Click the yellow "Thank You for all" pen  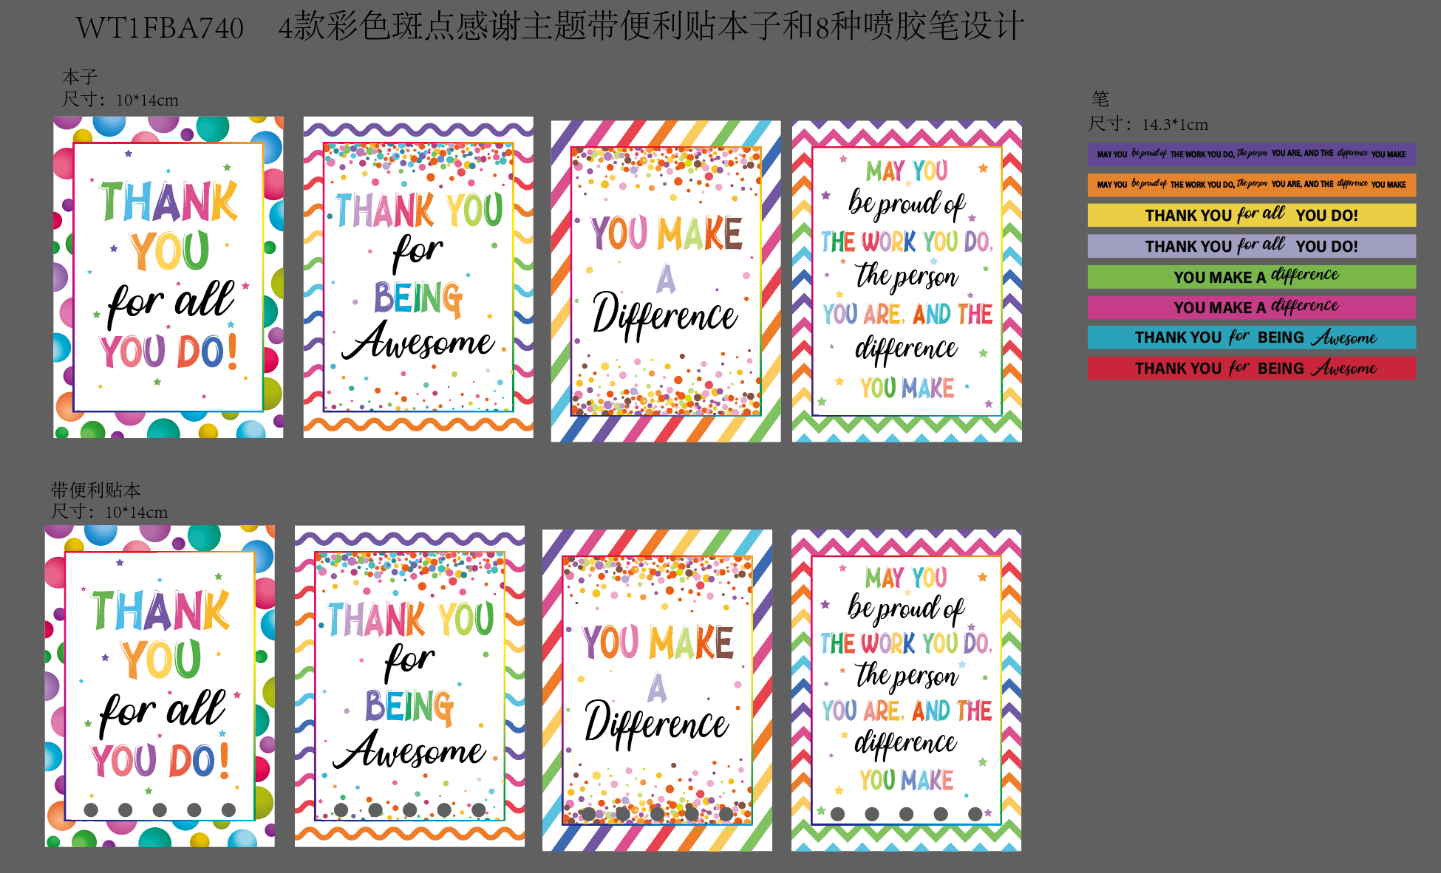click(x=1251, y=215)
